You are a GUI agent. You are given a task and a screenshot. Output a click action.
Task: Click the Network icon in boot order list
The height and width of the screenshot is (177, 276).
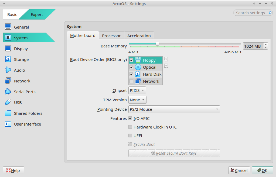tap(138, 81)
